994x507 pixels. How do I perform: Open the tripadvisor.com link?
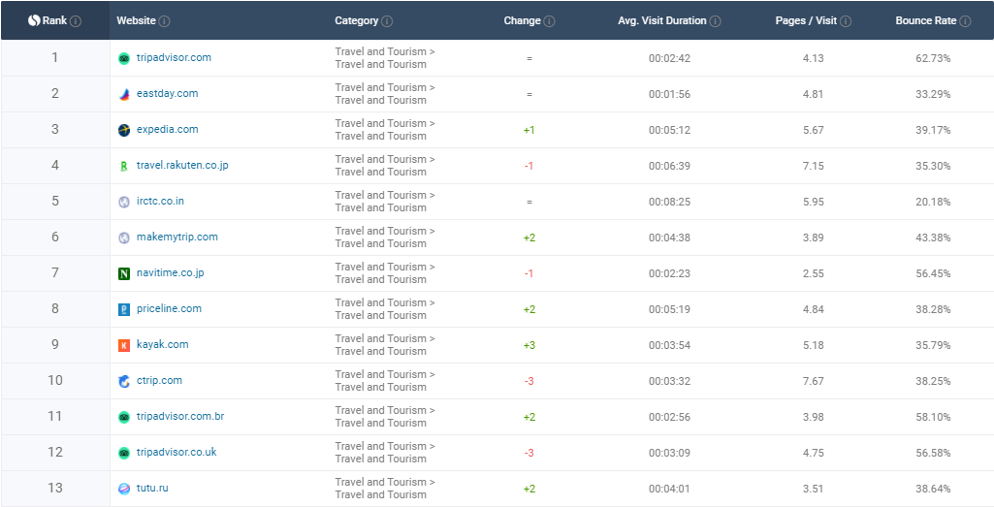coord(174,58)
